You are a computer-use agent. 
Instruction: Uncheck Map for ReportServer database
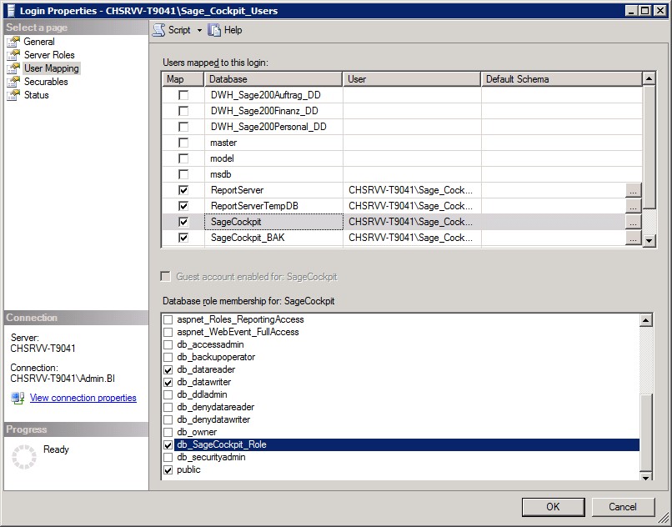pyautogui.click(x=183, y=190)
